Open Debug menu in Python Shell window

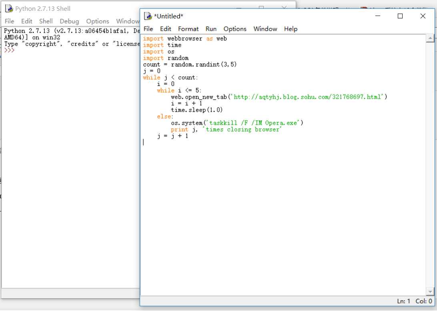pos(69,21)
